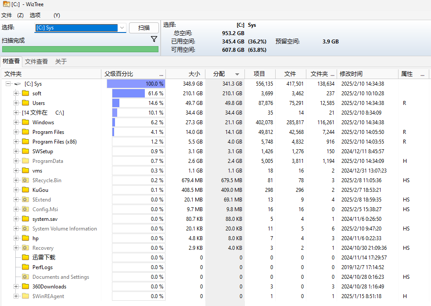Click the KuGou folder icon

point(25,190)
